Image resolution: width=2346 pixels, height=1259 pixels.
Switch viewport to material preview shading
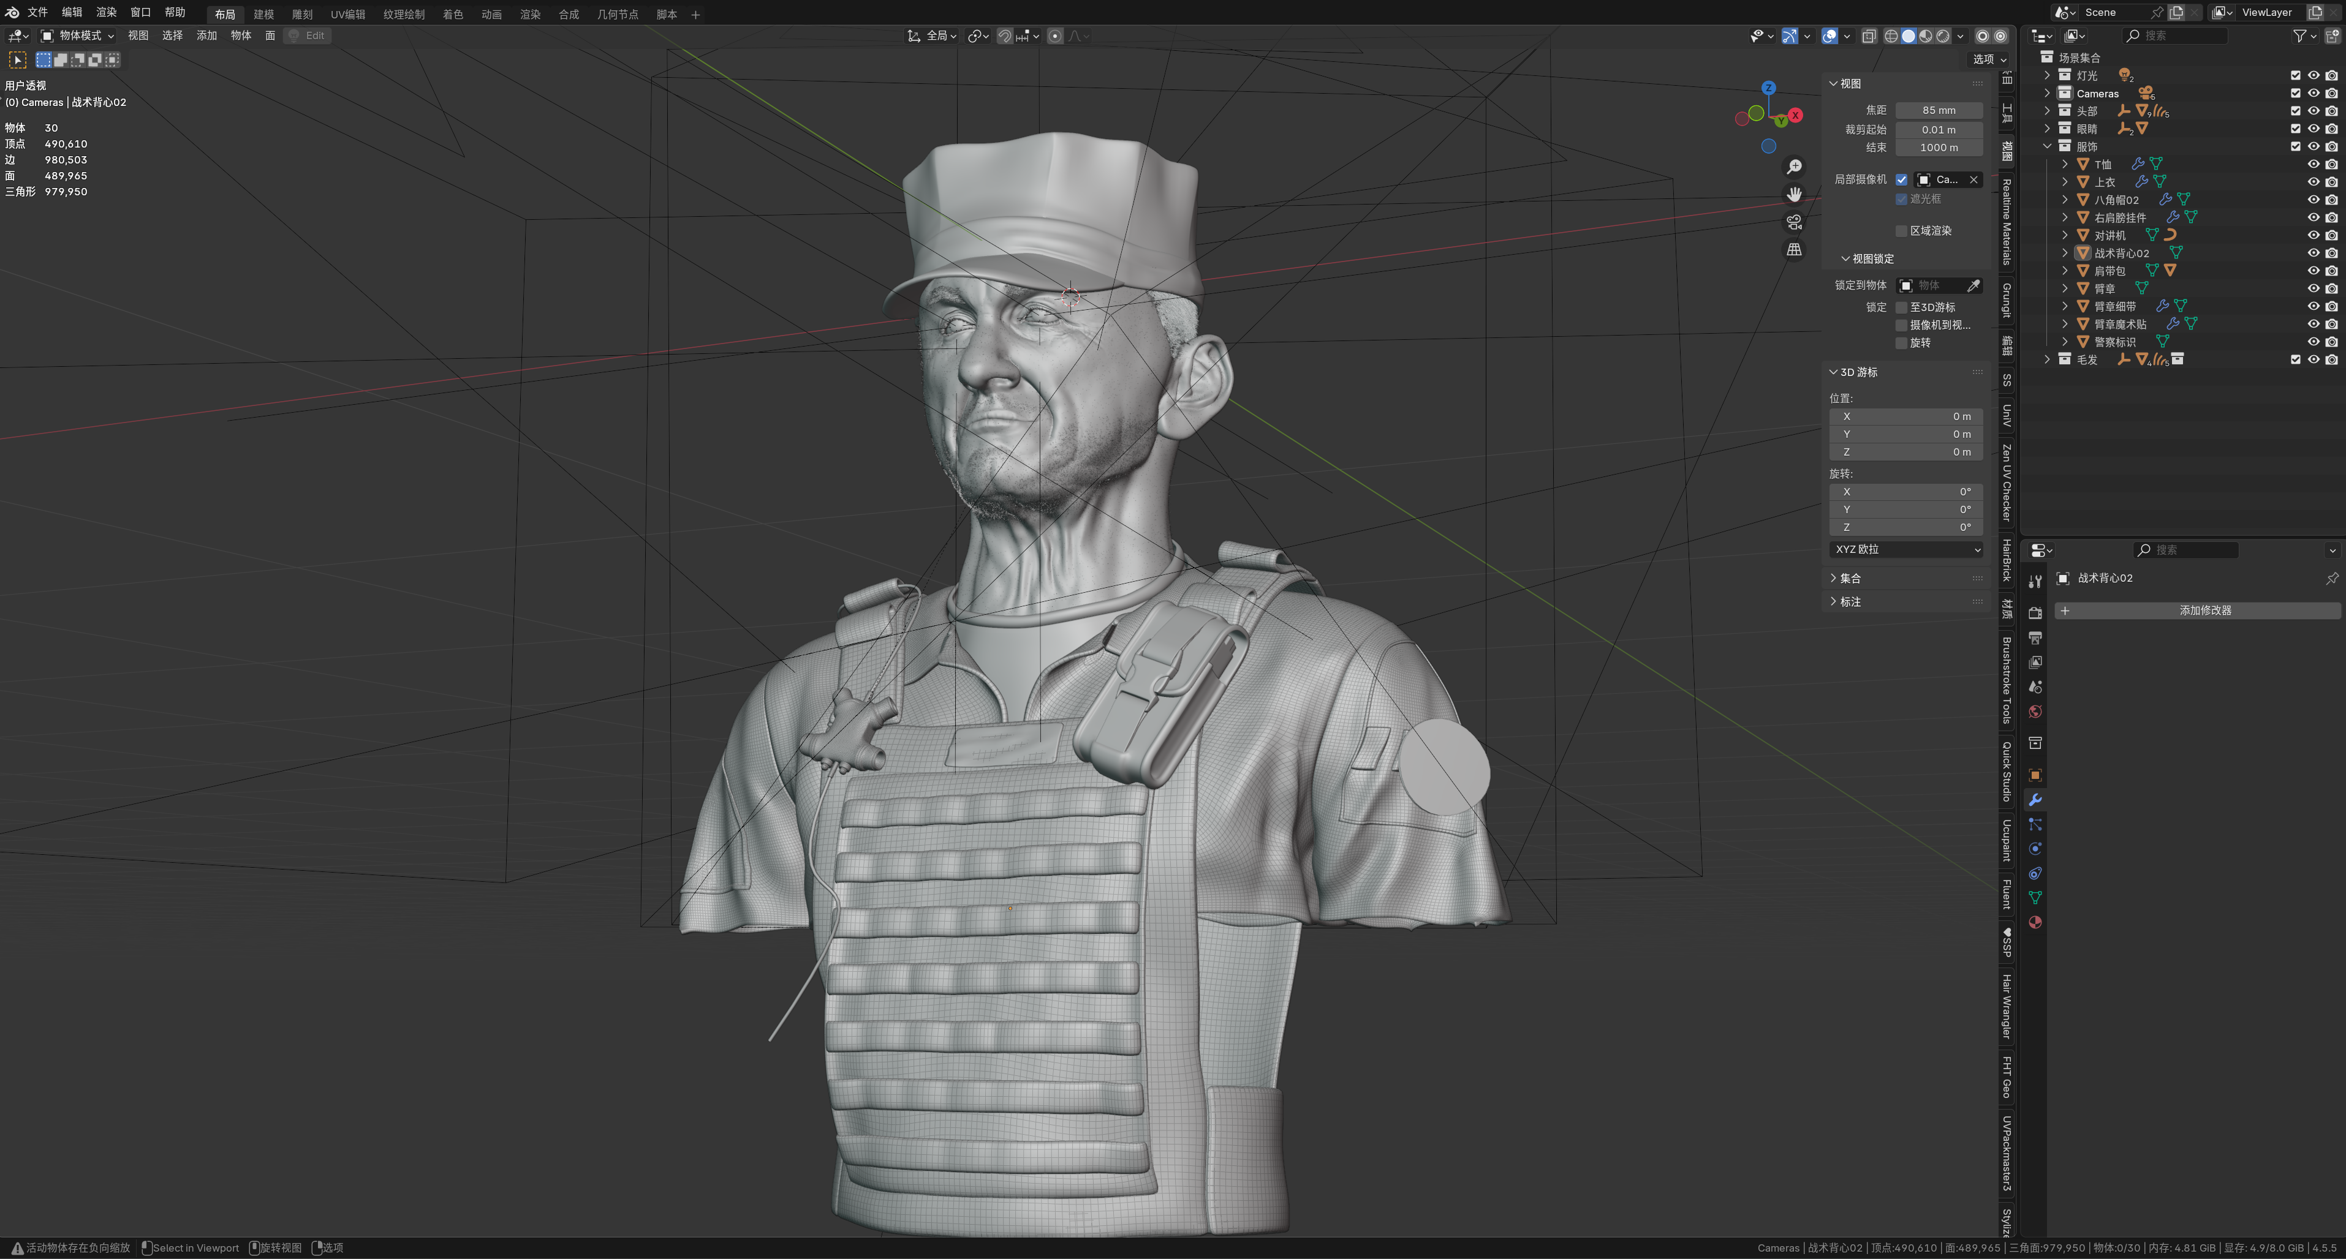(1925, 36)
